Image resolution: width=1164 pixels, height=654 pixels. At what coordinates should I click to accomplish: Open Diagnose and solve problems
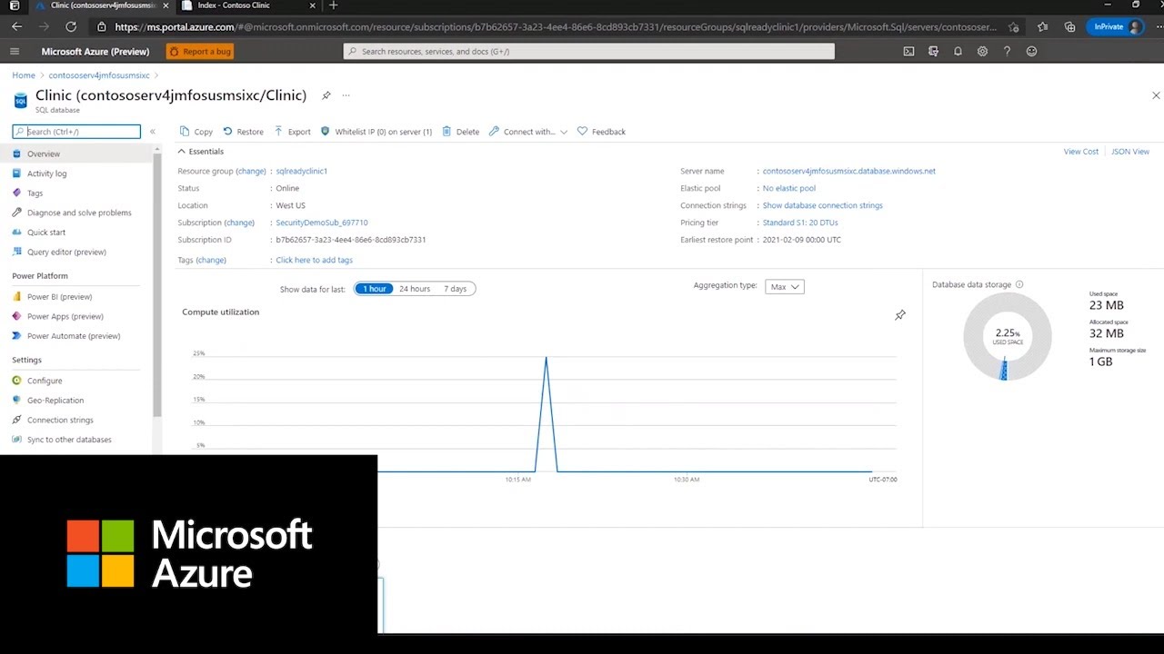click(80, 213)
